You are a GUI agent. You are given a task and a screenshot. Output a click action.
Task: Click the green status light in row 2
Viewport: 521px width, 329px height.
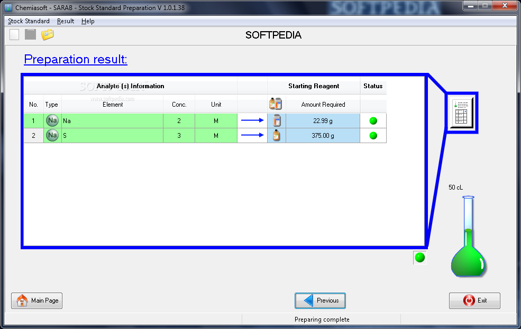pyautogui.click(x=373, y=135)
